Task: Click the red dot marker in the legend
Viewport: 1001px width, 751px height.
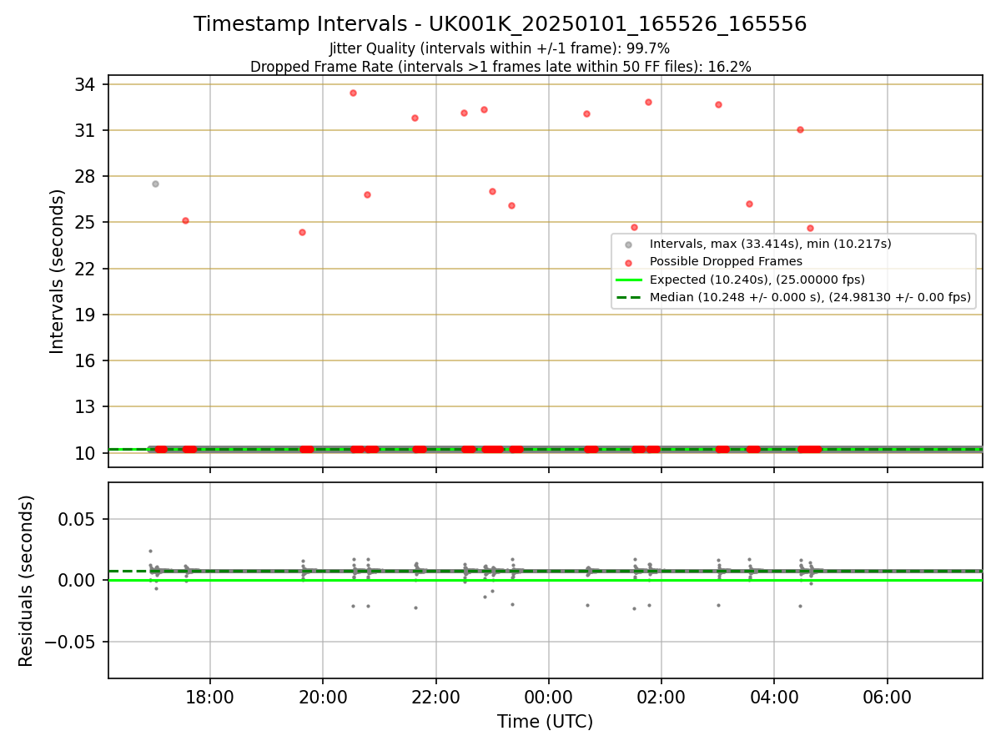Action: pos(628,262)
